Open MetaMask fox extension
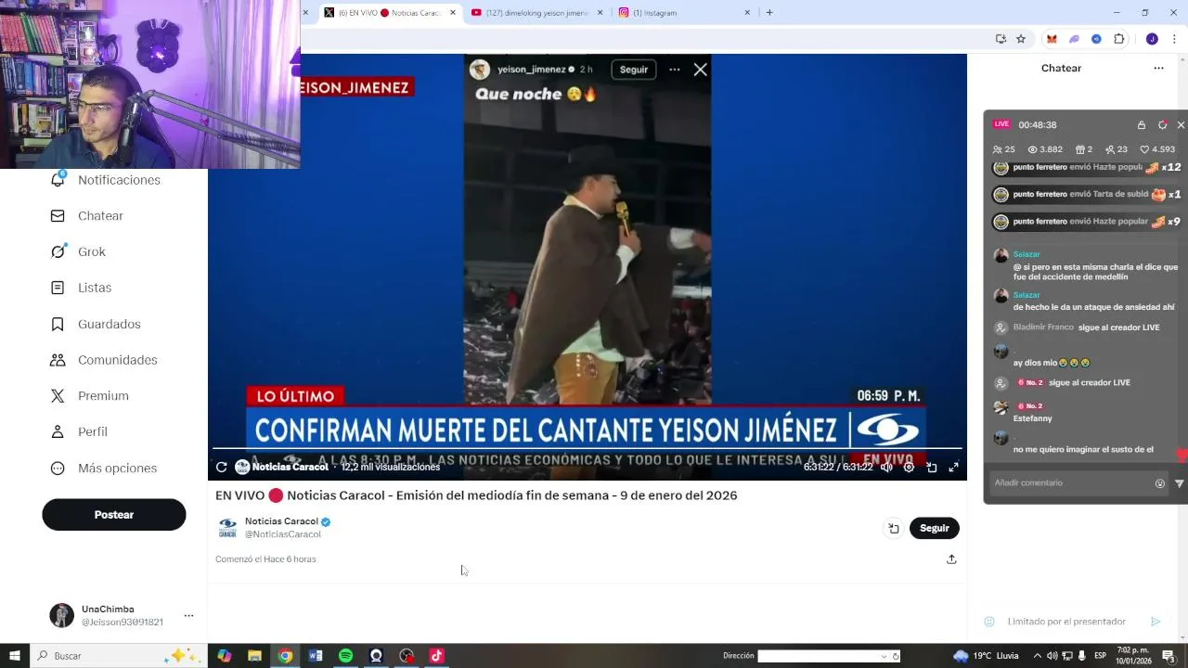The width and height of the screenshot is (1188, 668). (1052, 39)
